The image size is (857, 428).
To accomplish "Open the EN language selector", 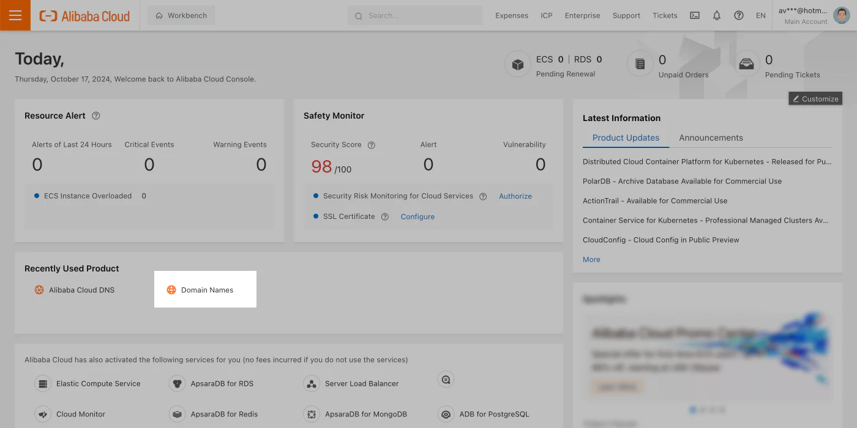I will (x=760, y=15).
